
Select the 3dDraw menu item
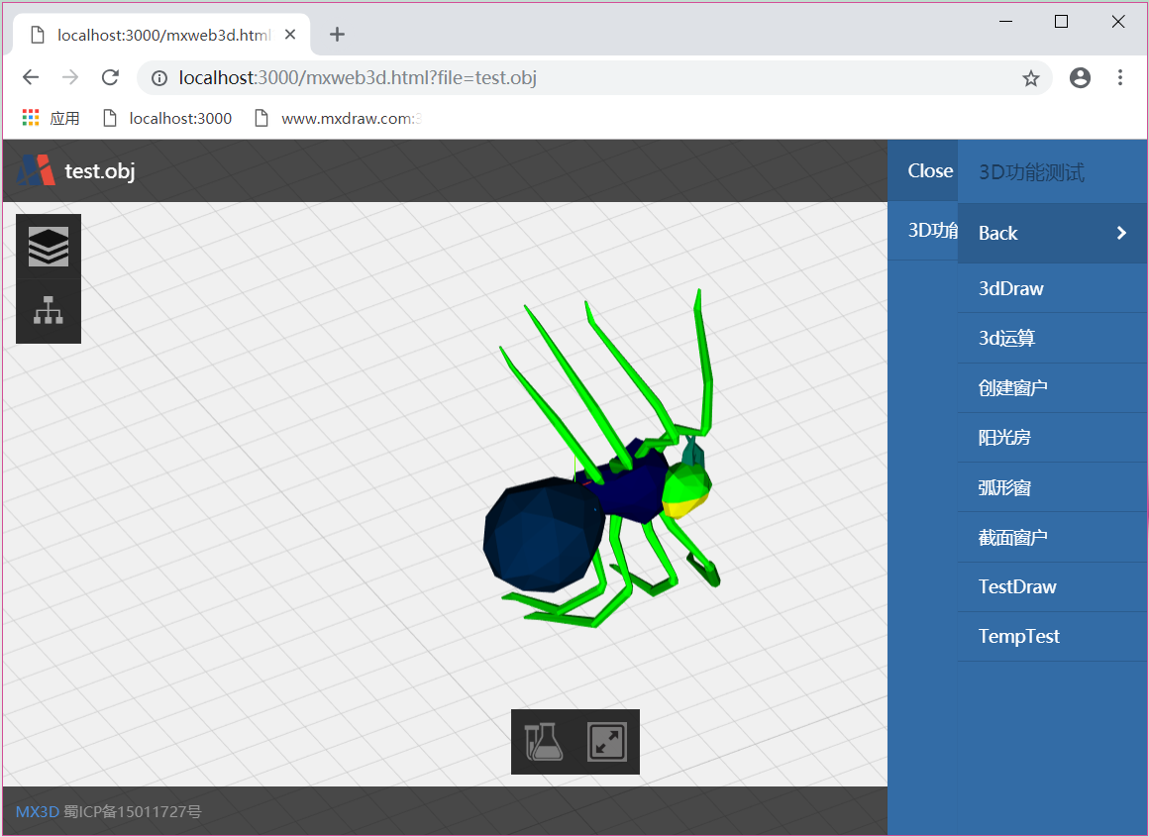[1052, 288]
